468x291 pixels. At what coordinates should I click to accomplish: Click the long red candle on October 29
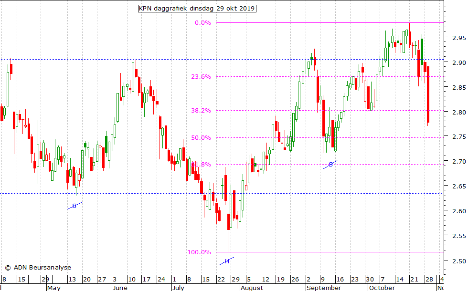(x=428, y=94)
